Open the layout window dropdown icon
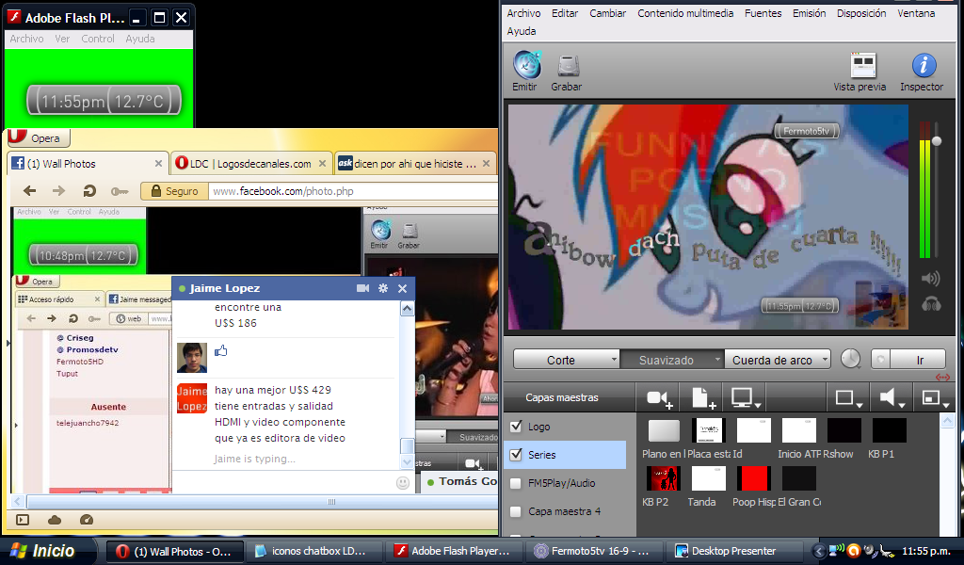The width and height of the screenshot is (964, 565). coord(935,398)
